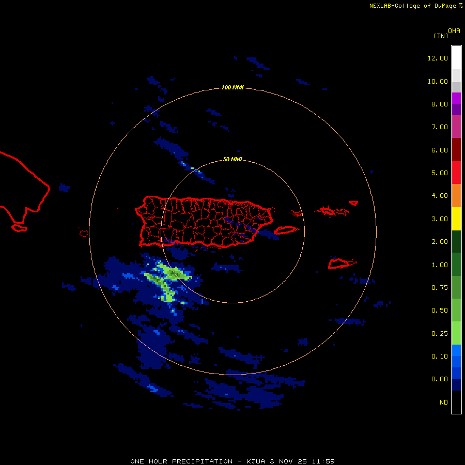Click the 3.00 scale label
The image size is (465, 465).
440,219
